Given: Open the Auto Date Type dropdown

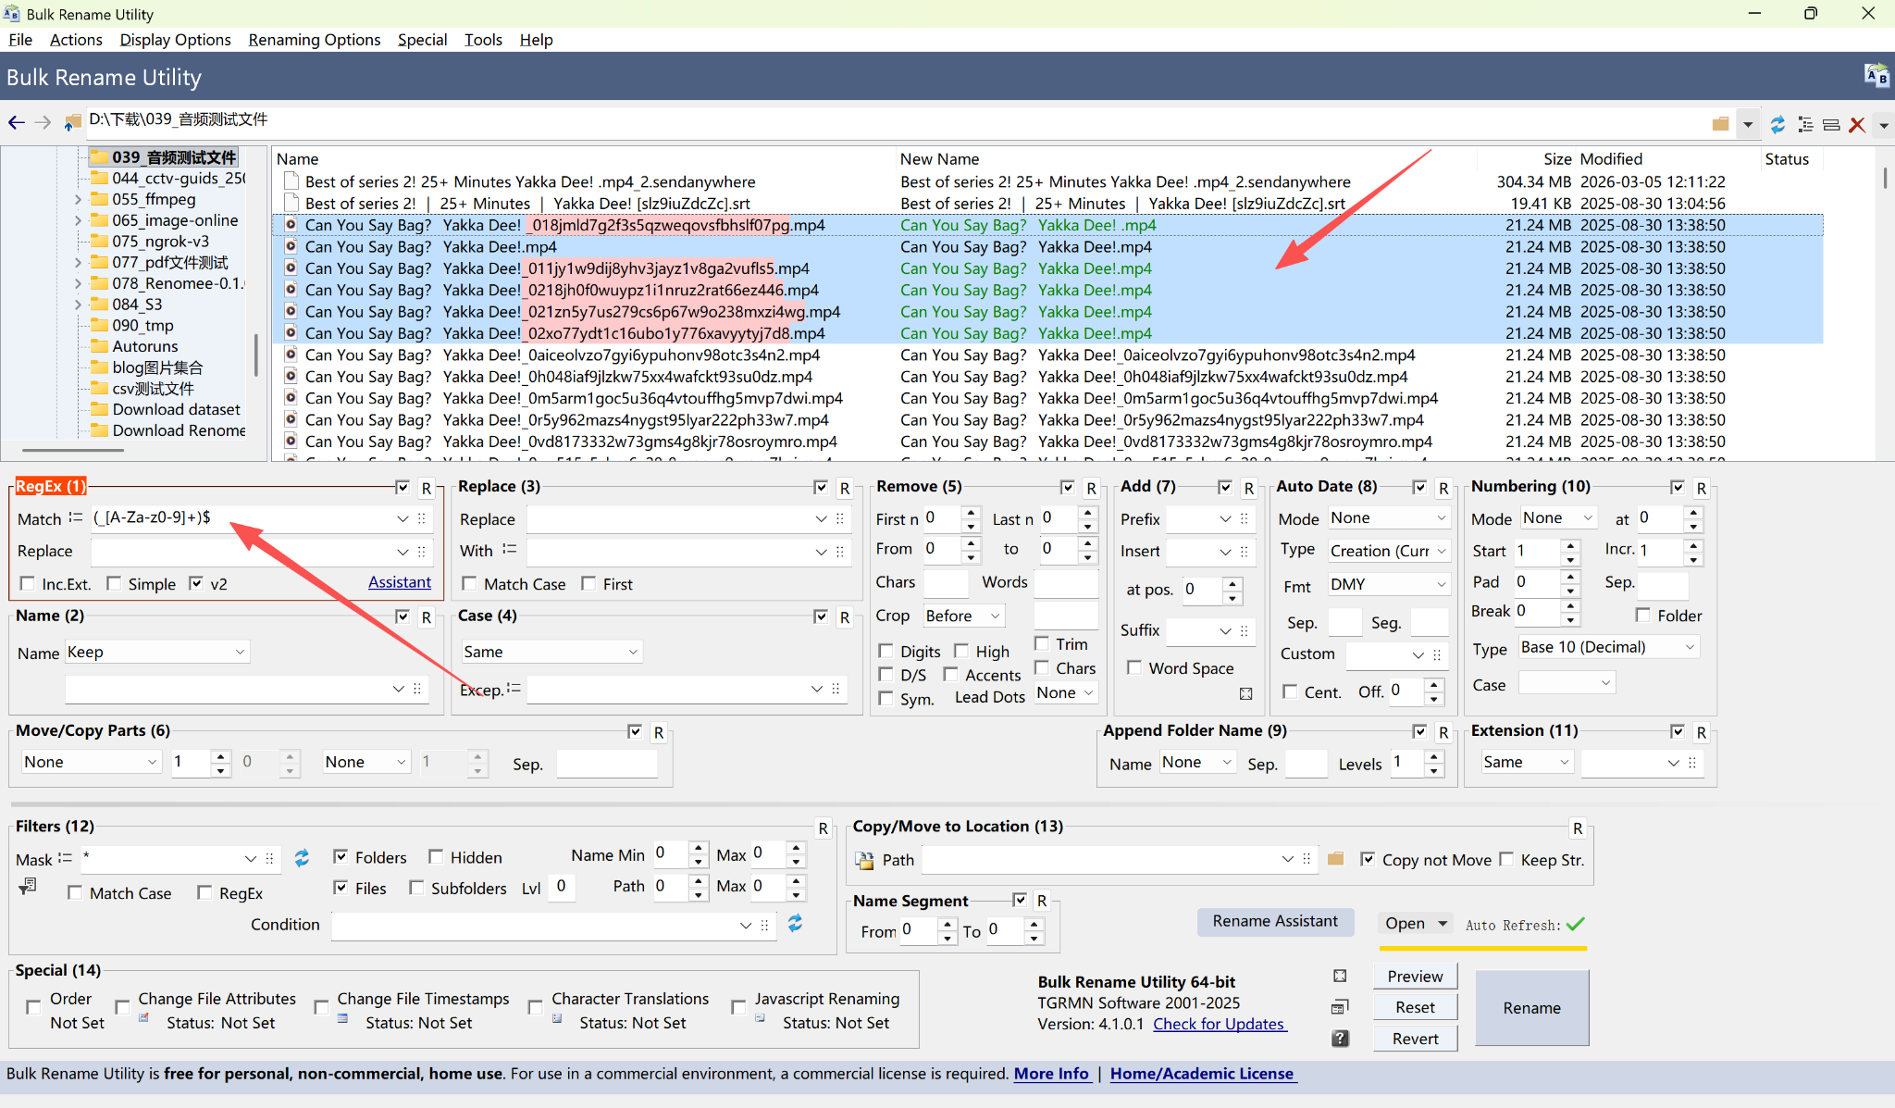Looking at the screenshot, I should pyautogui.click(x=1389, y=551).
